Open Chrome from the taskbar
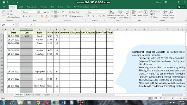The height and width of the screenshot is (105, 187). click(x=38, y=102)
